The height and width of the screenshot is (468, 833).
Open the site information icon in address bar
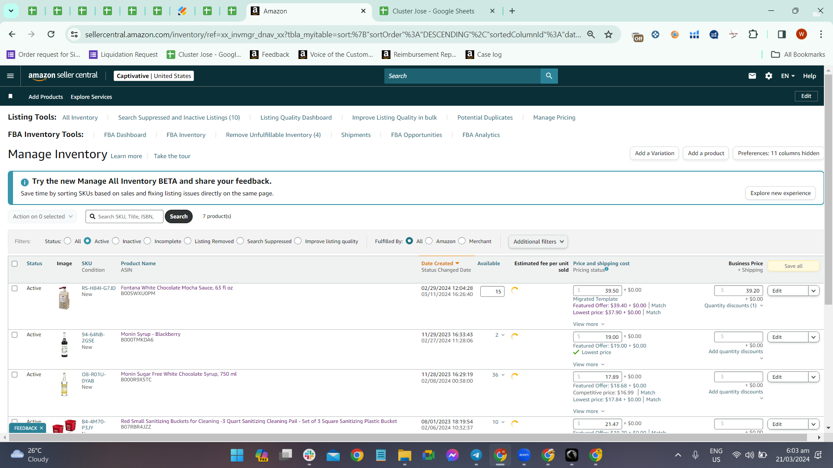[75, 34]
